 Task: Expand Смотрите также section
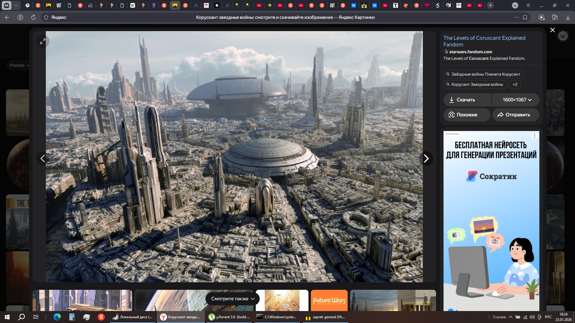point(232,299)
